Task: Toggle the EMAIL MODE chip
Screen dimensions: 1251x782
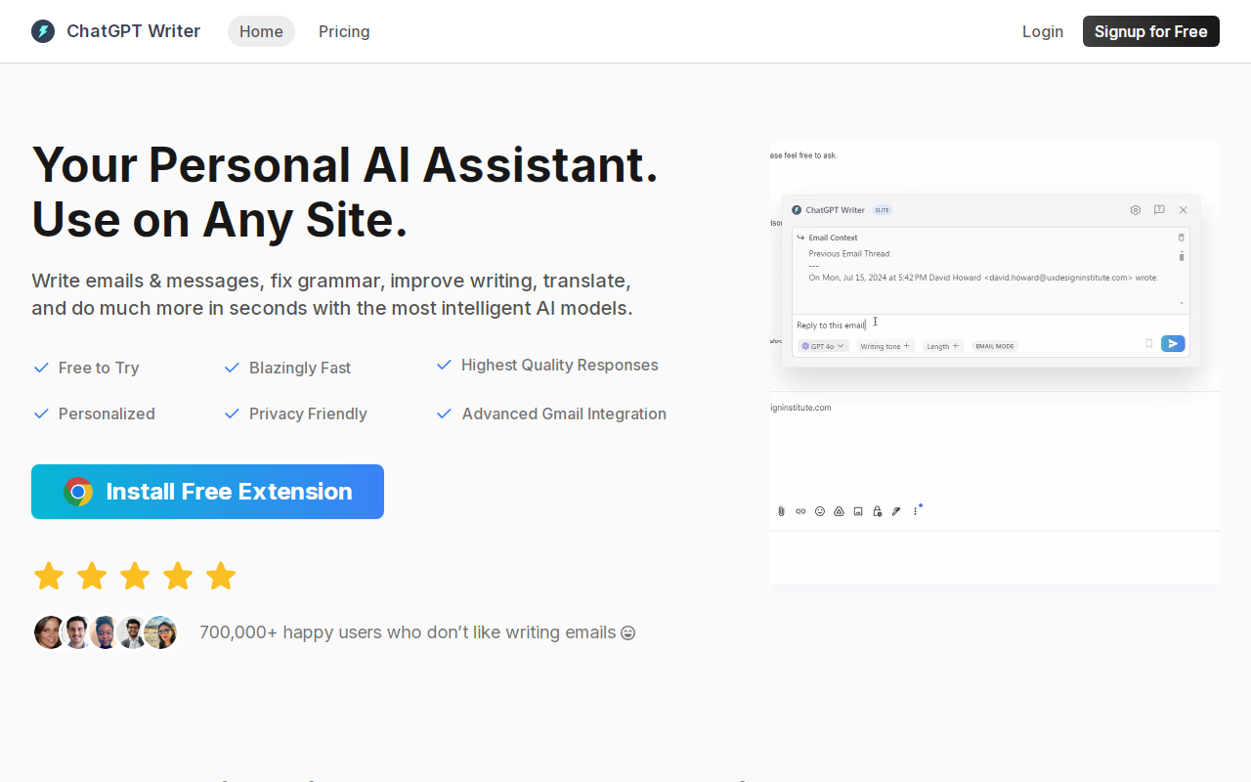Action: [995, 346]
